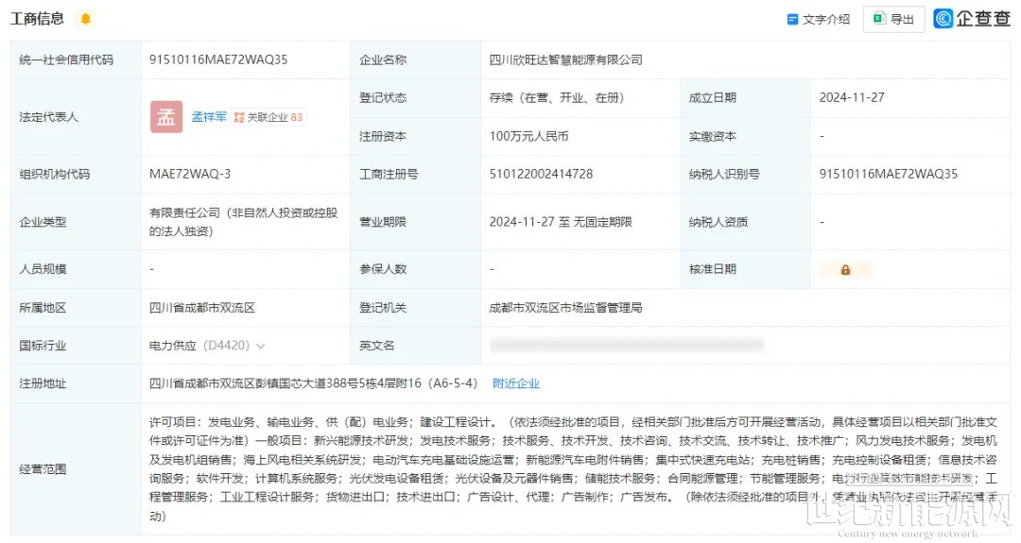Click the bell icon beside 工商信息
Image resolution: width=1021 pixels, height=543 pixels.
(86, 19)
